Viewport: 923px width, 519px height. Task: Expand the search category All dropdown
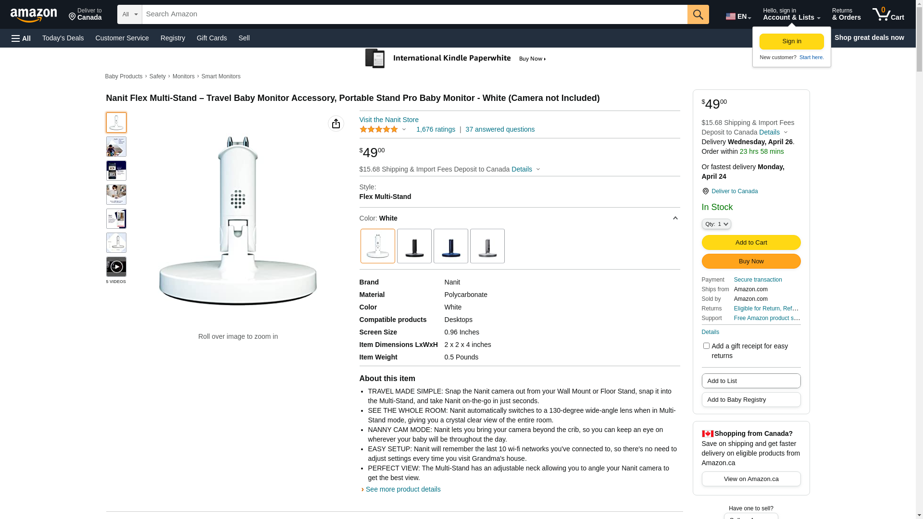tap(130, 14)
